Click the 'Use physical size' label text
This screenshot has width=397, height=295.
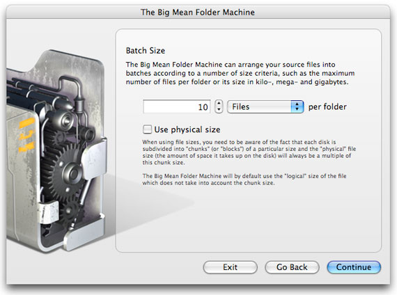point(187,129)
